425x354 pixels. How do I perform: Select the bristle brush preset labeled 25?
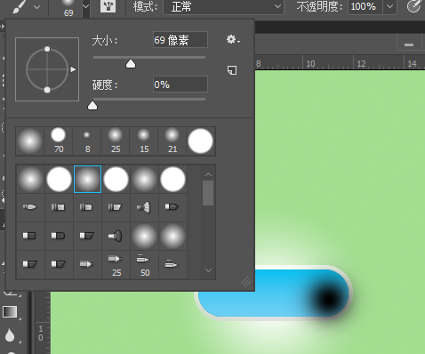click(x=116, y=265)
